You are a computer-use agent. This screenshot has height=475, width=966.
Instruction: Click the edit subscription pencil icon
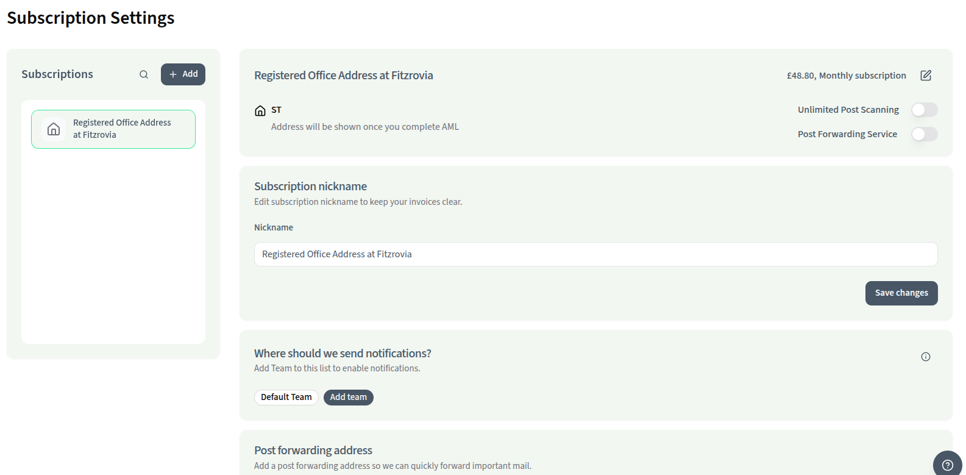[926, 76]
